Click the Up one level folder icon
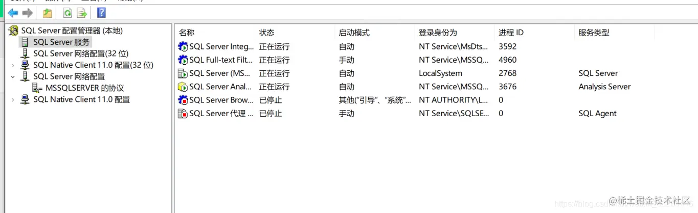This screenshot has width=698, height=213. pyautogui.click(x=48, y=13)
